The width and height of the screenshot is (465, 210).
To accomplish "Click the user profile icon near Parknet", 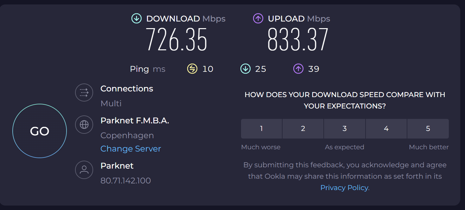I will (x=84, y=170).
